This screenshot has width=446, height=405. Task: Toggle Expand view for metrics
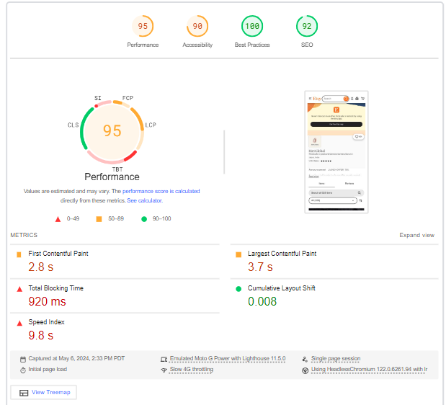point(416,235)
